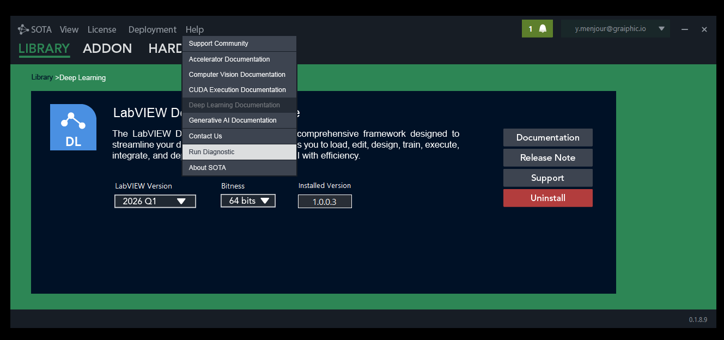
Task: Choose About SOTA menu entry
Action: click(x=240, y=168)
